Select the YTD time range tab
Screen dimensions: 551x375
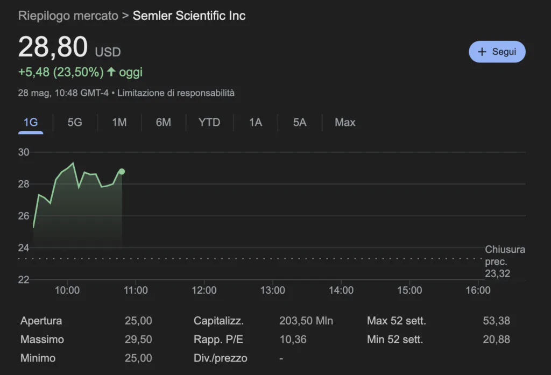click(209, 122)
